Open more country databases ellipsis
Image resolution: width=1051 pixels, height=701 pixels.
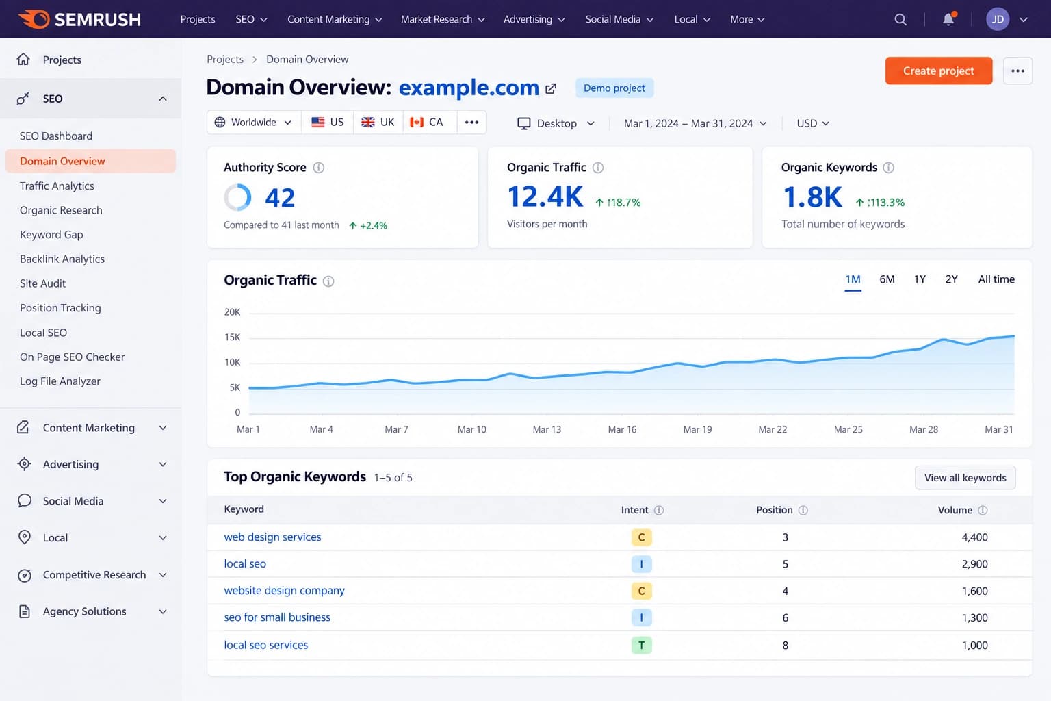click(x=471, y=122)
